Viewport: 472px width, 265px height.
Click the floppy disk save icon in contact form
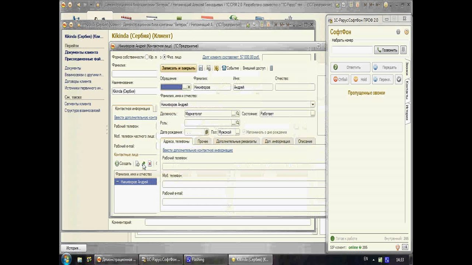(x=201, y=68)
